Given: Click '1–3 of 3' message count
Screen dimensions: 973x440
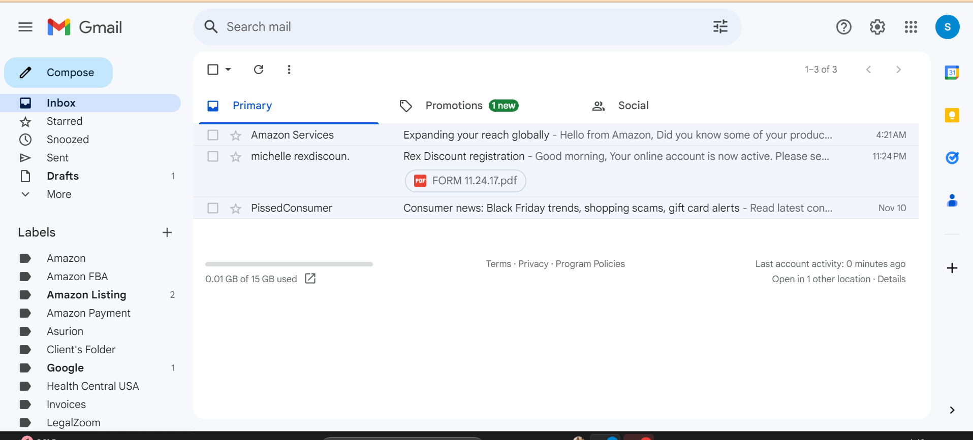Looking at the screenshot, I should (821, 70).
